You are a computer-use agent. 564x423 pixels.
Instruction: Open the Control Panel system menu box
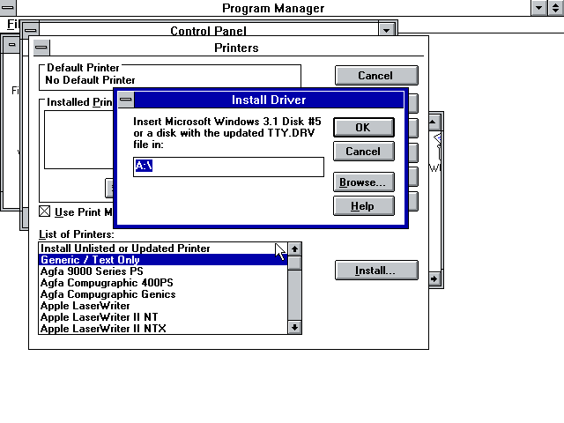click(x=30, y=31)
